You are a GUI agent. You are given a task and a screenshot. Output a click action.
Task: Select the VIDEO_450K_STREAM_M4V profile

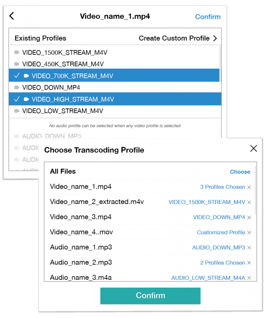62,64
